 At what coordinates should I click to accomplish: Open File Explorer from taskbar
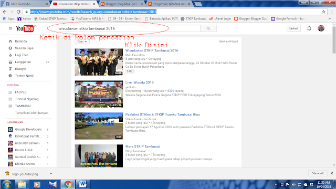[x=22, y=184]
